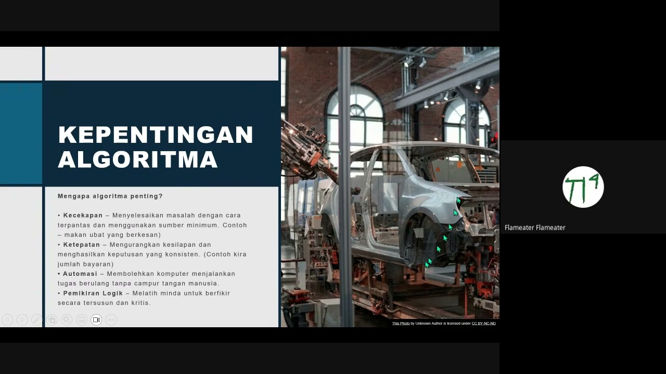Toggle the slideshow camera button
This screenshot has height=374, width=666.
click(96, 320)
